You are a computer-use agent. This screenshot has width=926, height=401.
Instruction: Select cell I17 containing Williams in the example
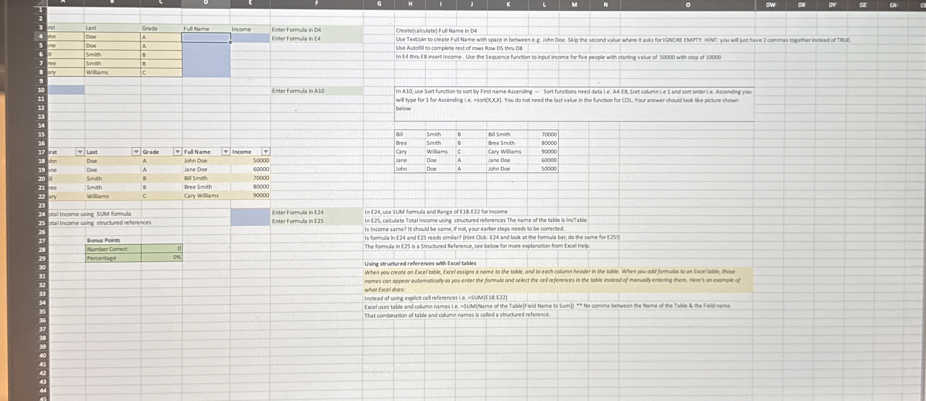[441, 152]
